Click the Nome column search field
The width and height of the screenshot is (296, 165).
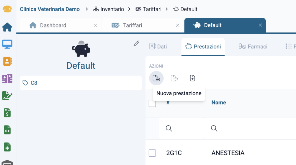click(246, 128)
